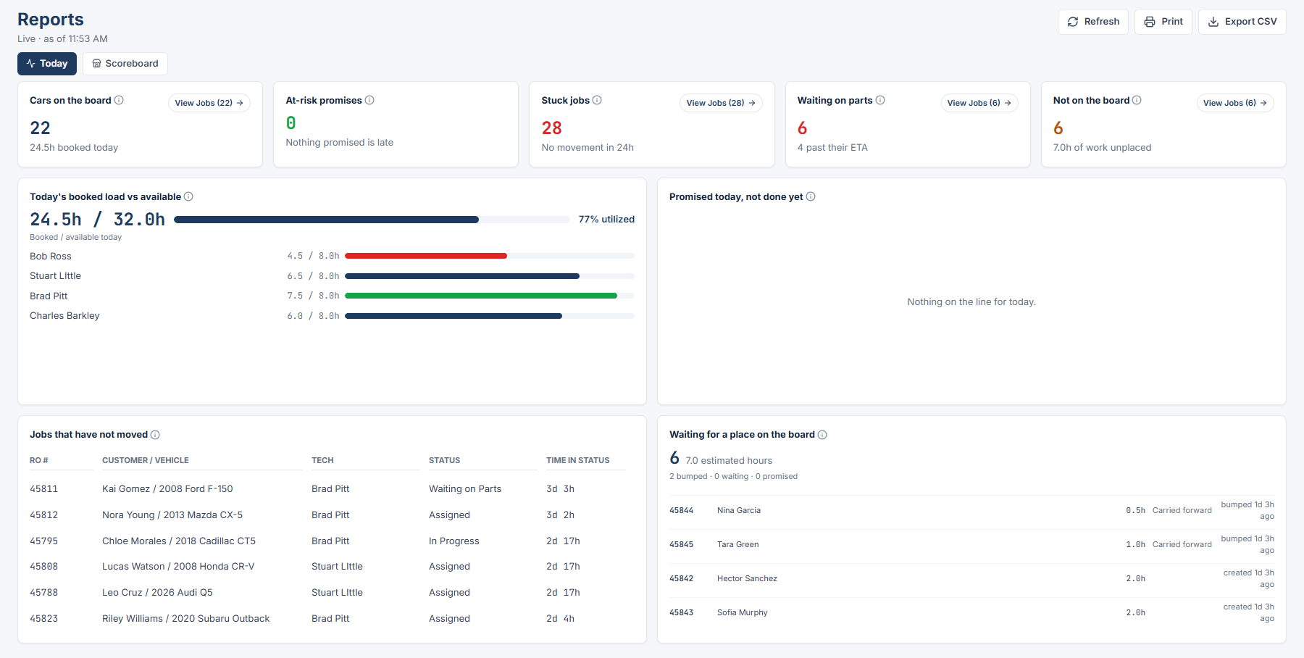Click info icon beside Waiting for a place on the board

tap(822, 435)
